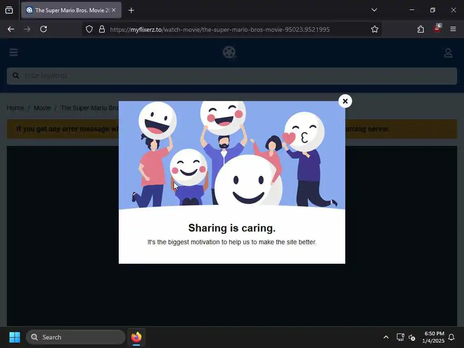Close the Super Mario Bros. Movie tab
Image resolution: width=464 pixels, height=348 pixels.
click(114, 10)
